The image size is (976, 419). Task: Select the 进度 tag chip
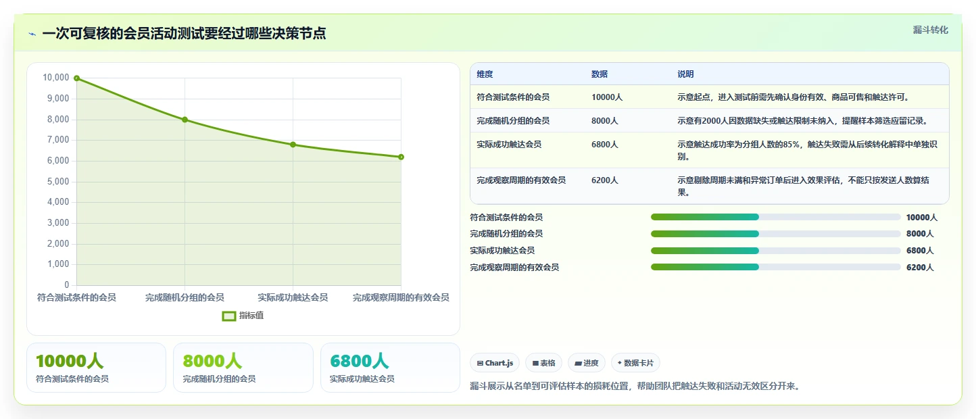(x=587, y=363)
